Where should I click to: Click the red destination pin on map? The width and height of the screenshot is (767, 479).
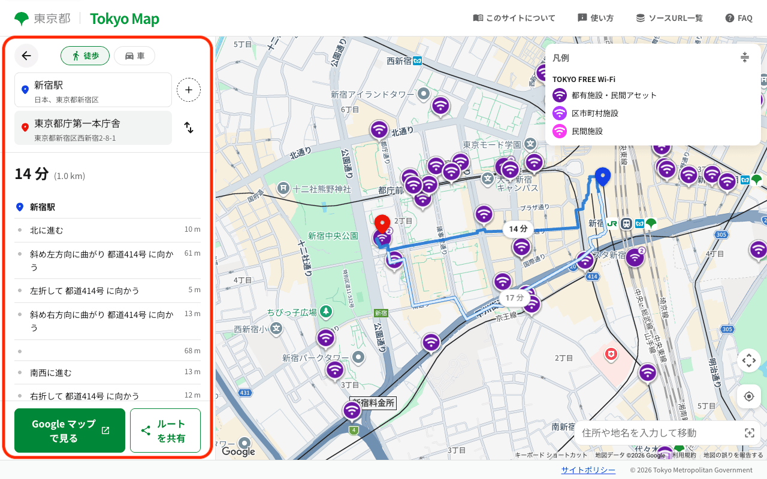pyautogui.click(x=382, y=225)
